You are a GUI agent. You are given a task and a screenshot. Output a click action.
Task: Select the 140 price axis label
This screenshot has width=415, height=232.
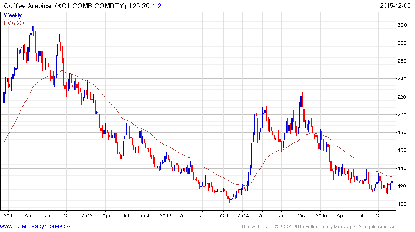coord(402,168)
